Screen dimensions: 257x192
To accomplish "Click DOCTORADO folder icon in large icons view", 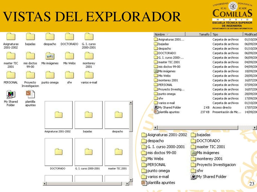I will point(69,36).
